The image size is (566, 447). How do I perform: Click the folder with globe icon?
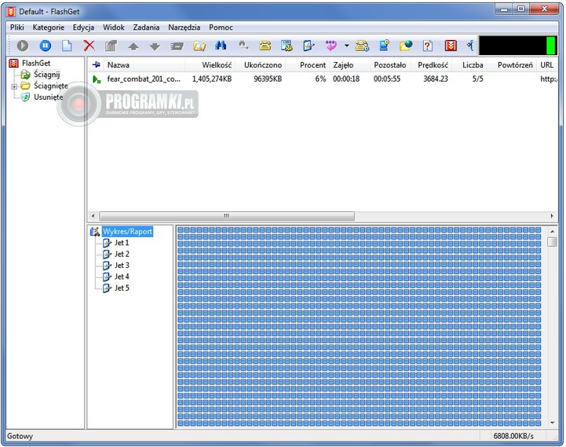pyautogui.click(x=406, y=46)
